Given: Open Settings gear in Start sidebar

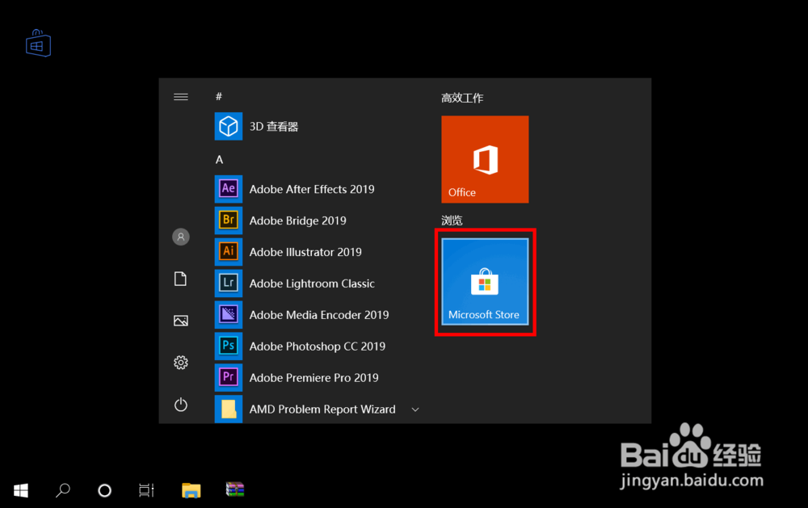Looking at the screenshot, I should (x=181, y=363).
